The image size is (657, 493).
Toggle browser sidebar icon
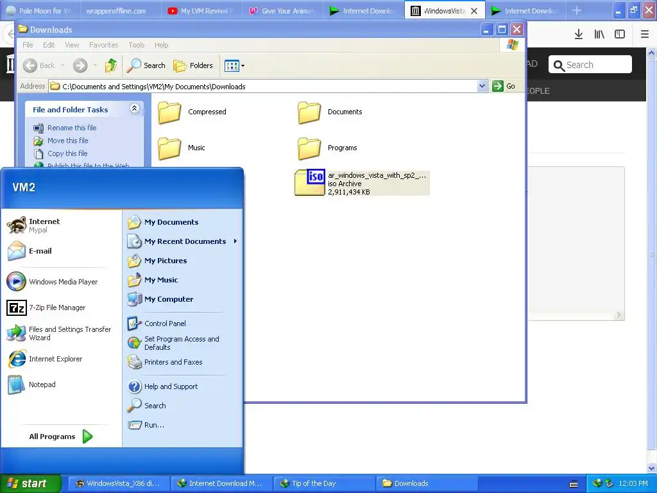click(x=620, y=35)
